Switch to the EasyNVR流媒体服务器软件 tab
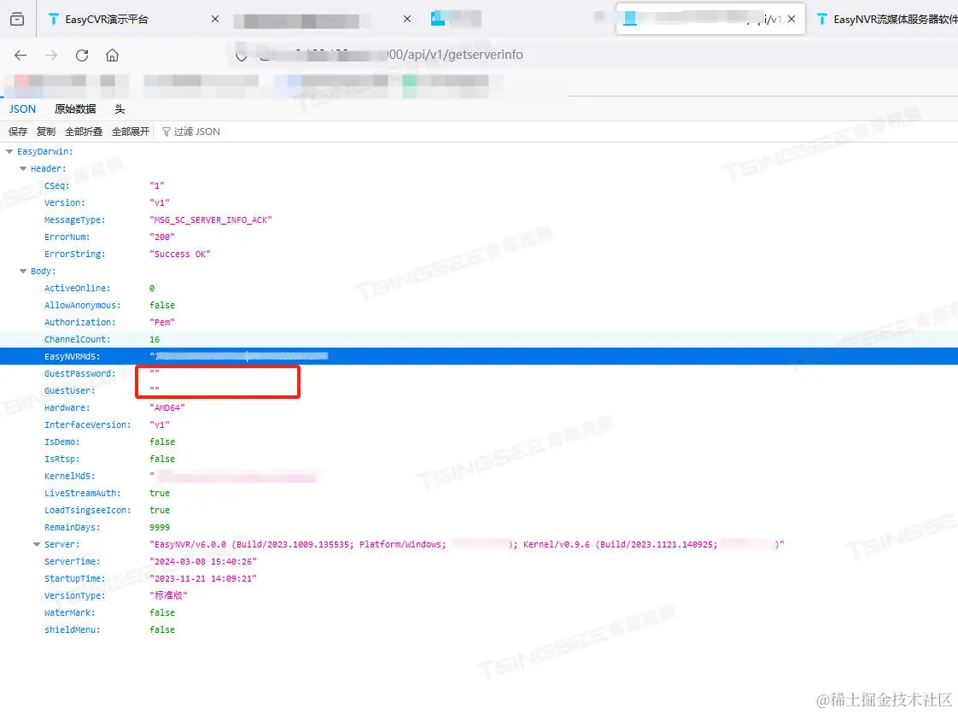958x714 pixels. 885,19
